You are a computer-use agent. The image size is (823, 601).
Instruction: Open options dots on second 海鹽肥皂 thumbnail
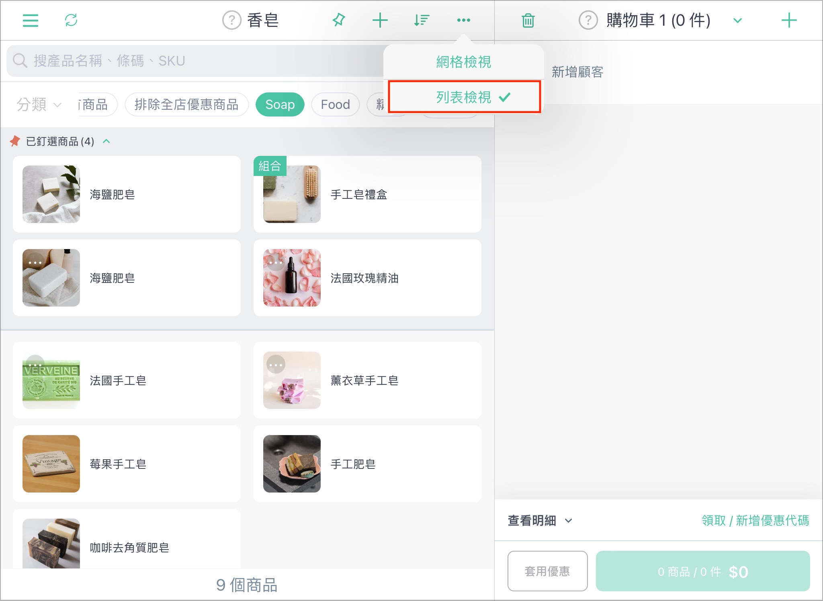(x=35, y=262)
